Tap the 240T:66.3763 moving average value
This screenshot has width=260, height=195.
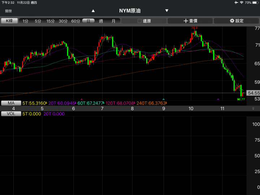151,103
